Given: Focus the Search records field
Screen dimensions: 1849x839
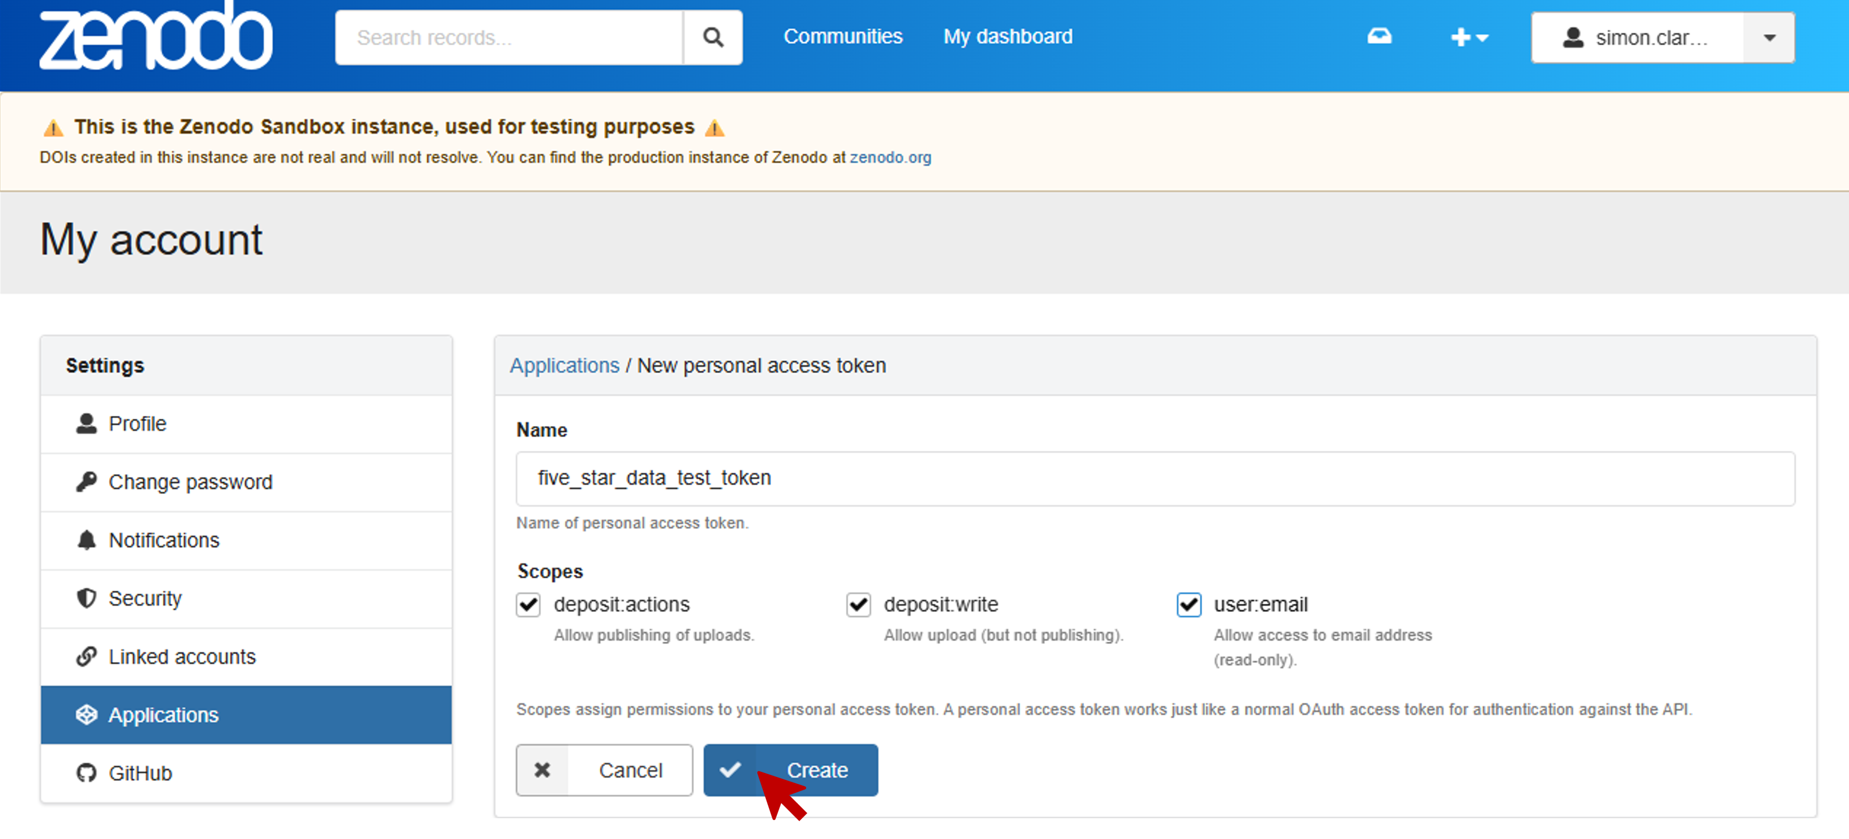Looking at the screenshot, I should [509, 37].
